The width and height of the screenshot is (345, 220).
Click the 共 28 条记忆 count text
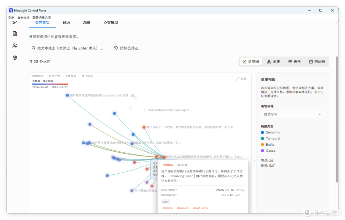click(x=40, y=62)
